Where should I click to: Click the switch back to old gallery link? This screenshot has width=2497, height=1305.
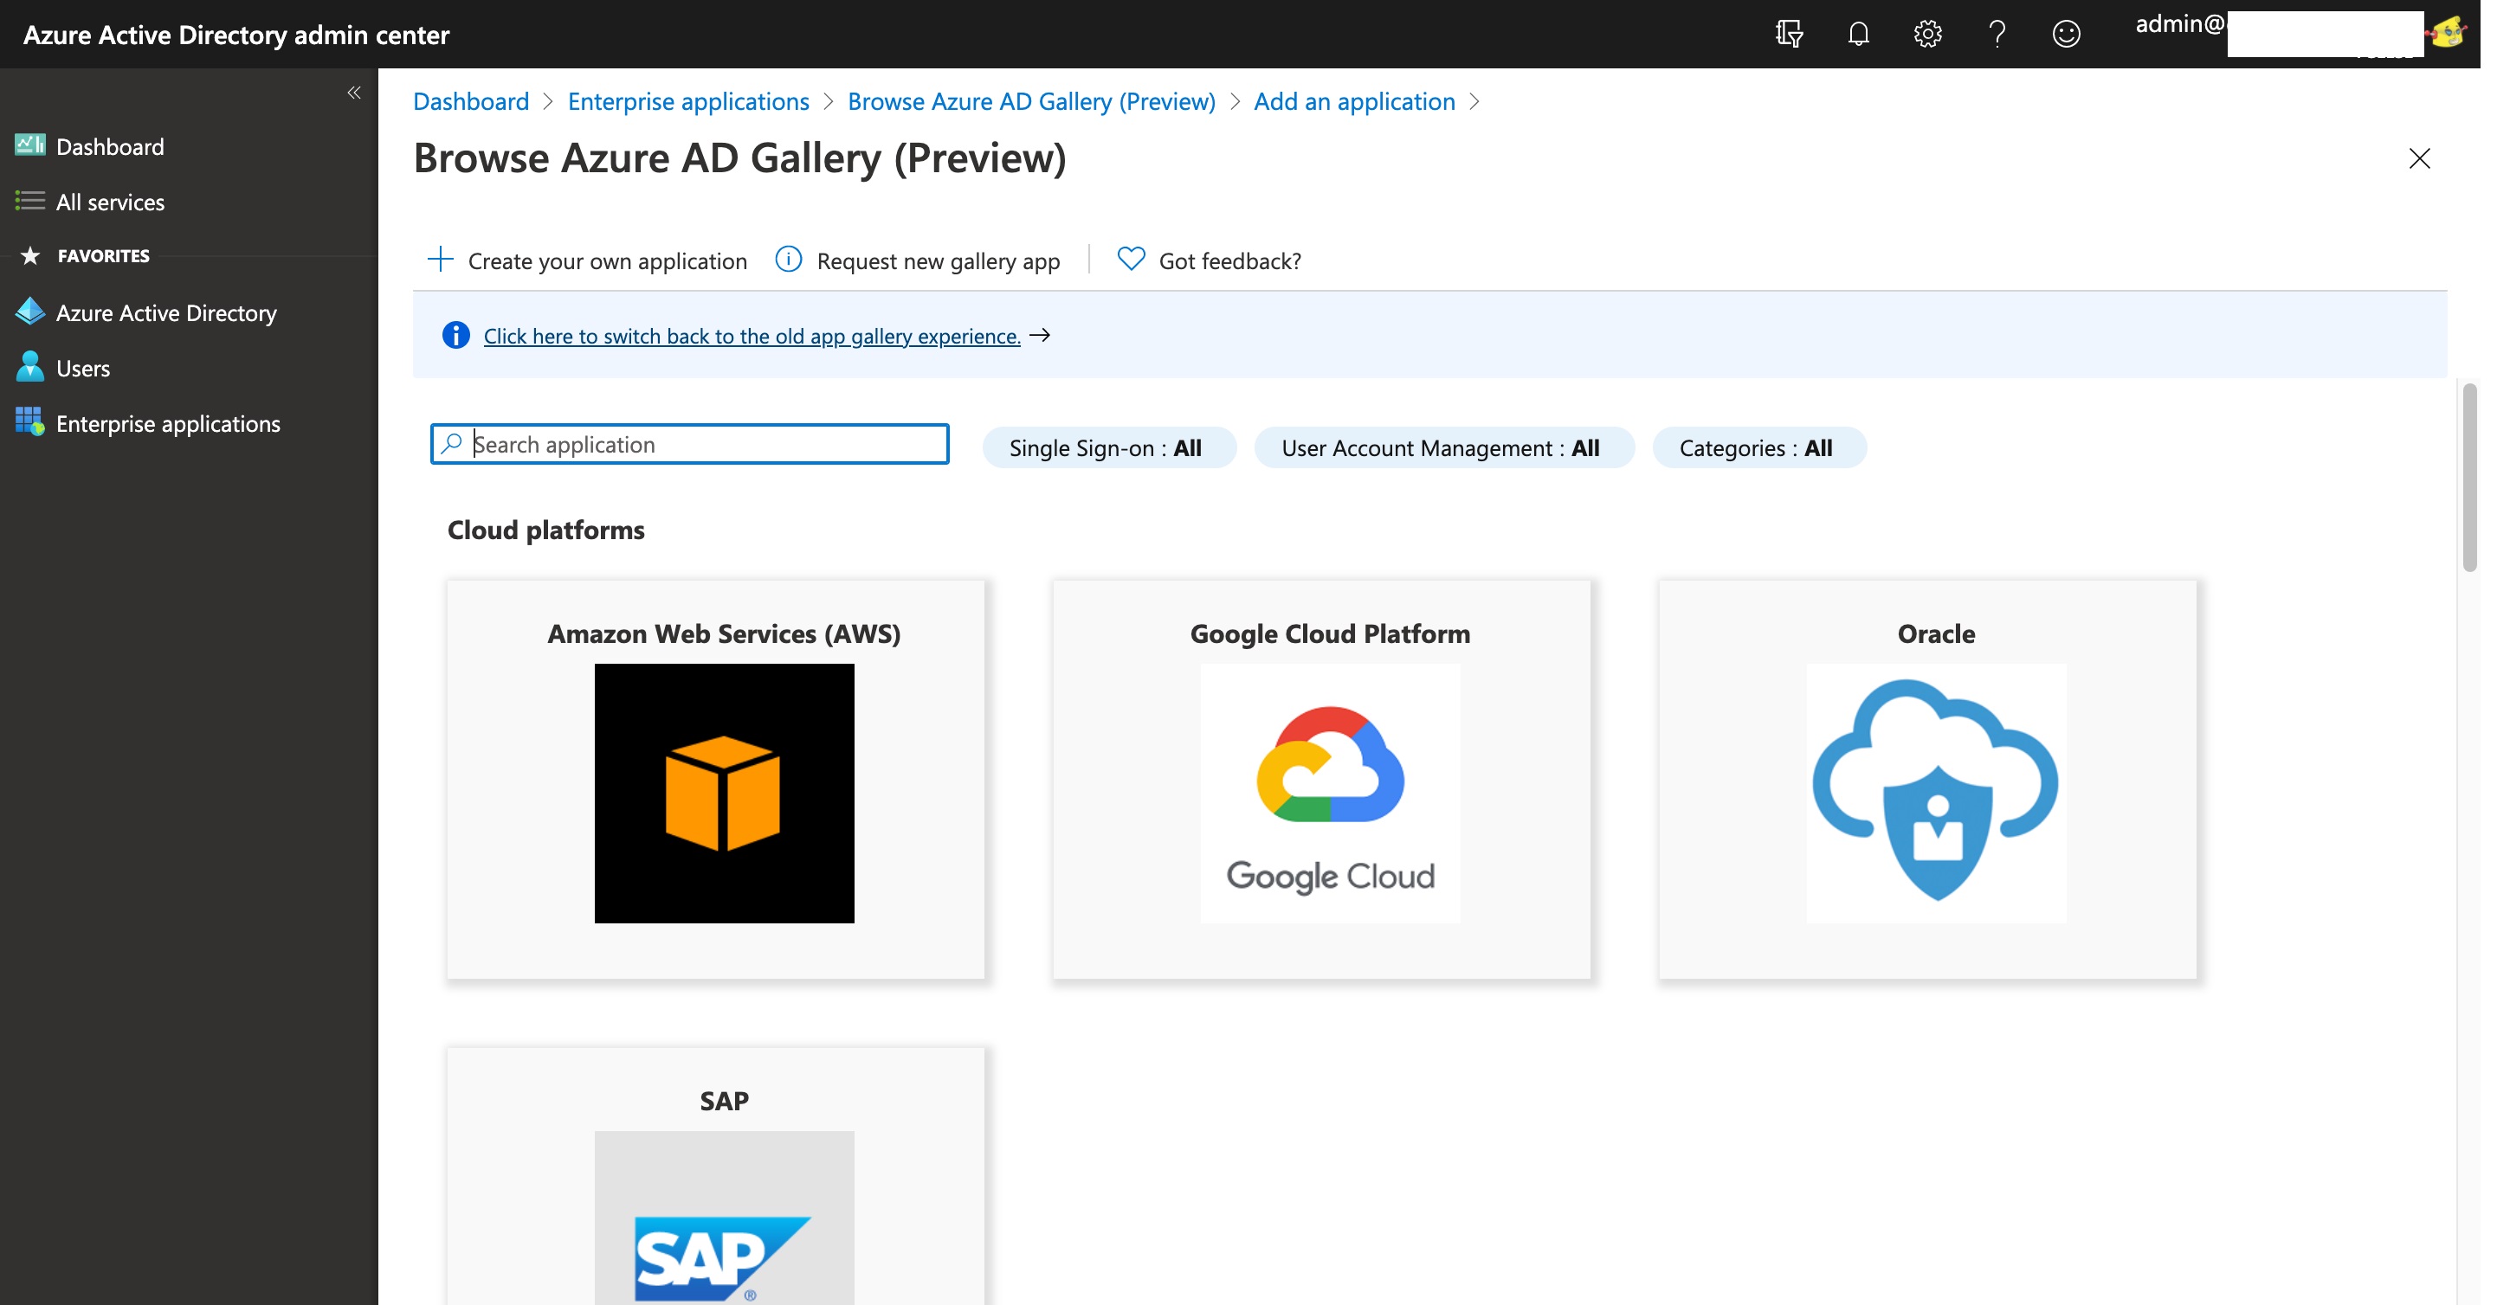click(752, 336)
